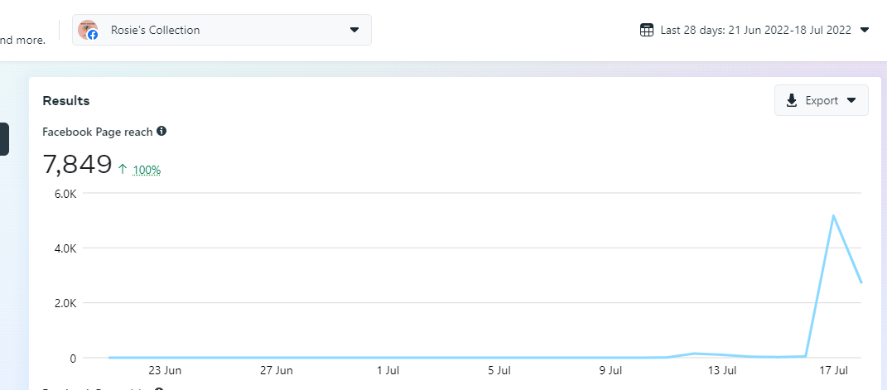The width and height of the screenshot is (887, 390).
Task: Click the 5 Jul axis date
Action: pyautogui.click(x=499, y=371)
